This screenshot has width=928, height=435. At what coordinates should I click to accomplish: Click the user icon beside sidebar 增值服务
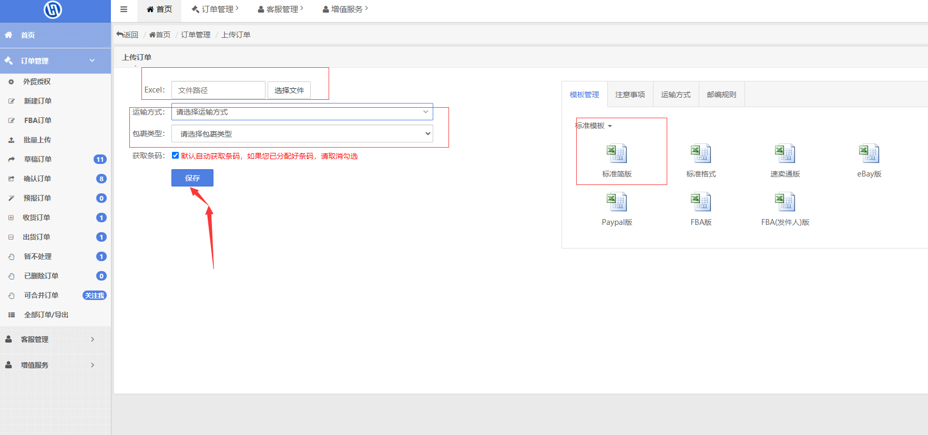[8, 365]
